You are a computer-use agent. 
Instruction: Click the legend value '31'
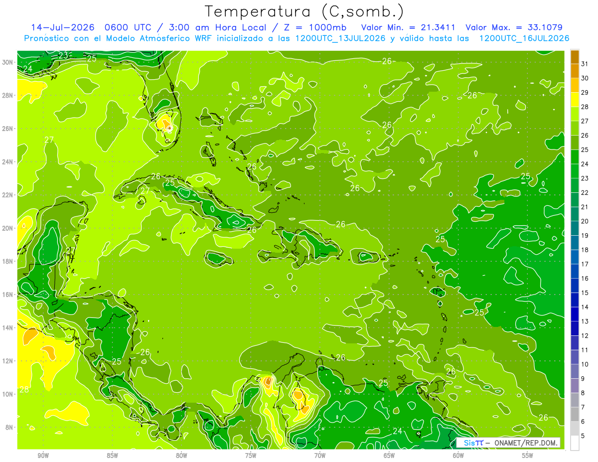(x=585, y=64)
